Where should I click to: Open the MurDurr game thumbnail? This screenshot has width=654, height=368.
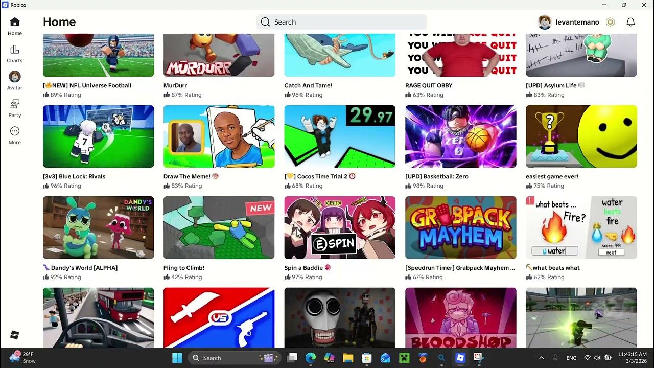pos(219,55)
